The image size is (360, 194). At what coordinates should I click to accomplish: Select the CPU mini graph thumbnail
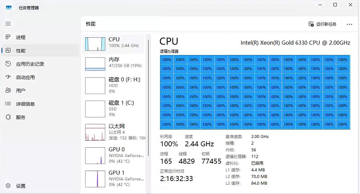95,44
